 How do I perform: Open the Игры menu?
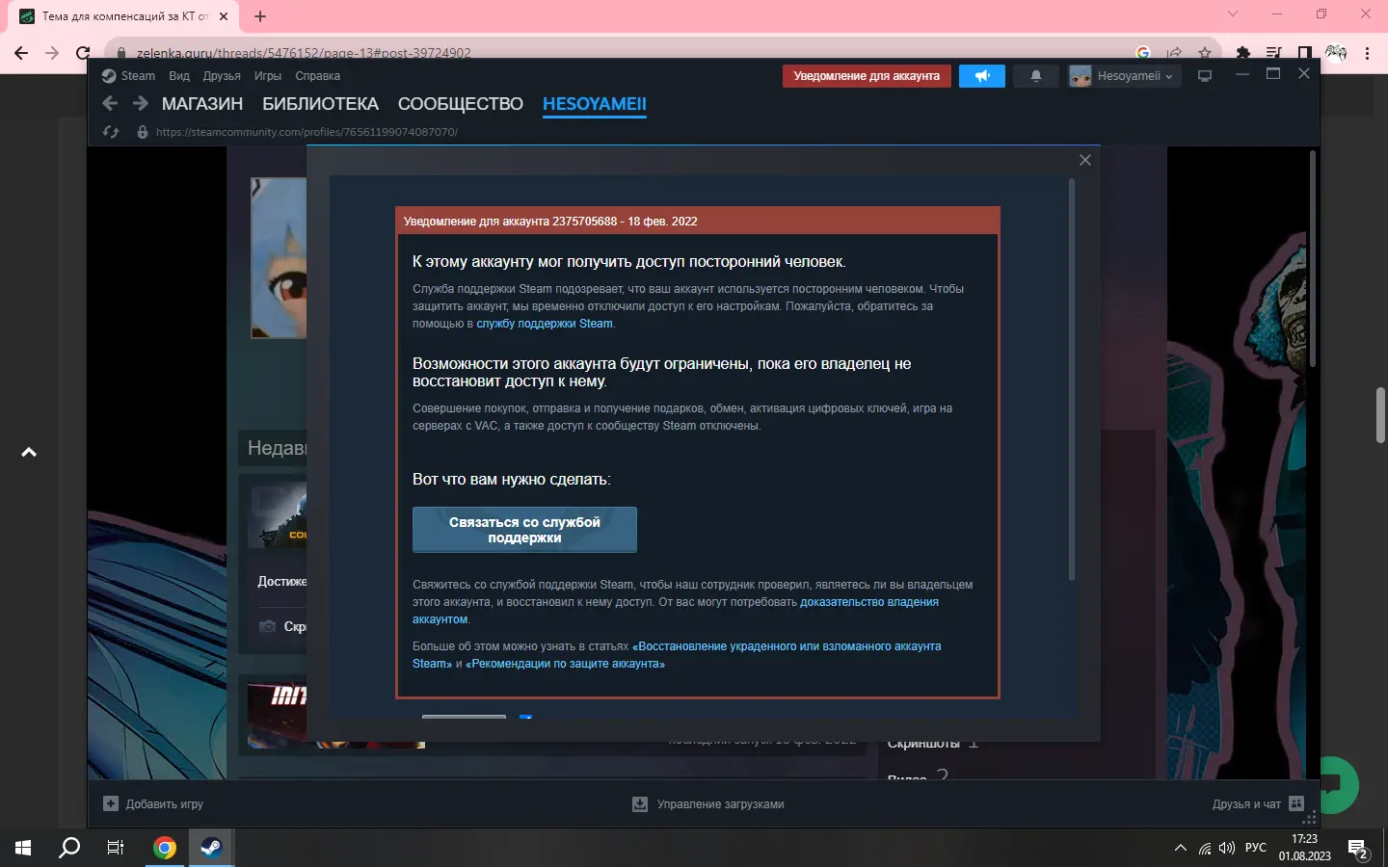(x=268, y=76)
